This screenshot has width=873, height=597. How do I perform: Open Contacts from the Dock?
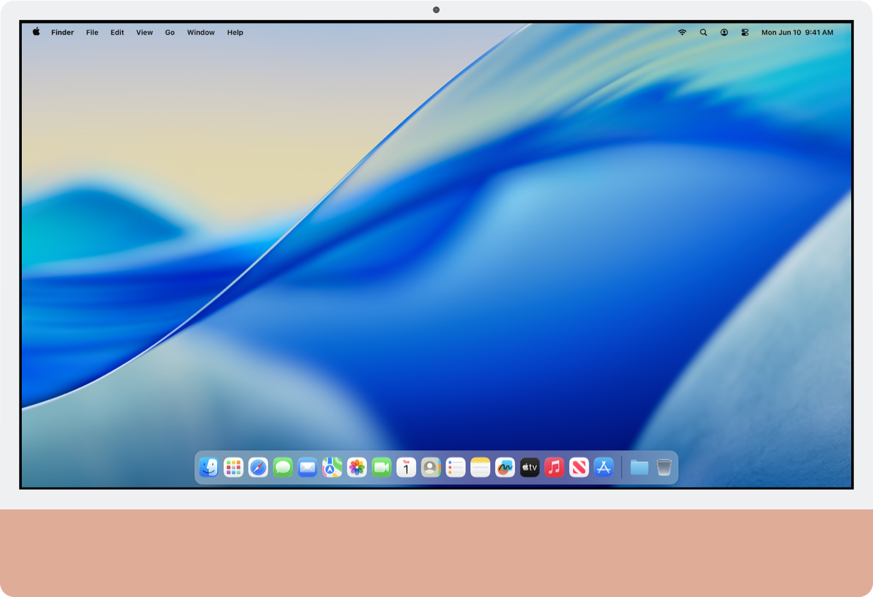430,467
